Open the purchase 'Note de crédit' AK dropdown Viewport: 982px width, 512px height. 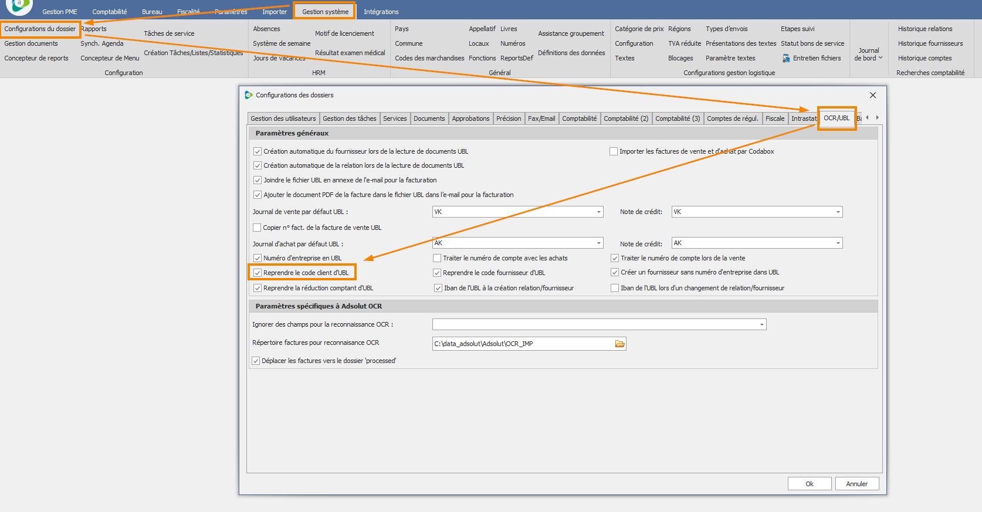click(x=838, y=243)
